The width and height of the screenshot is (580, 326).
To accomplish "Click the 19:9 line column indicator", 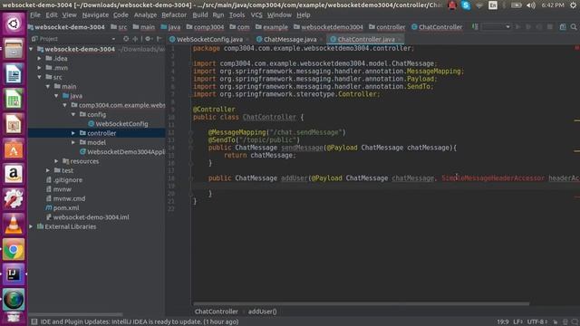I will pyautogui.click(x=503, y=321).
